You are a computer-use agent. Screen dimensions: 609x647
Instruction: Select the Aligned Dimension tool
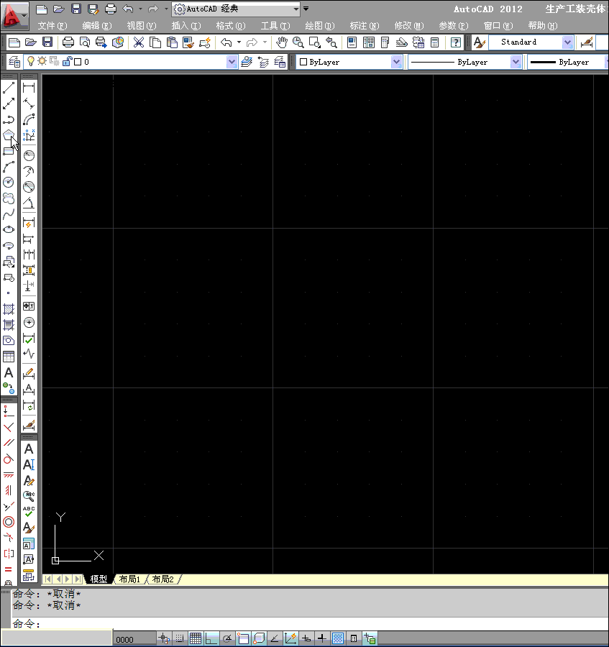[29, 104]
